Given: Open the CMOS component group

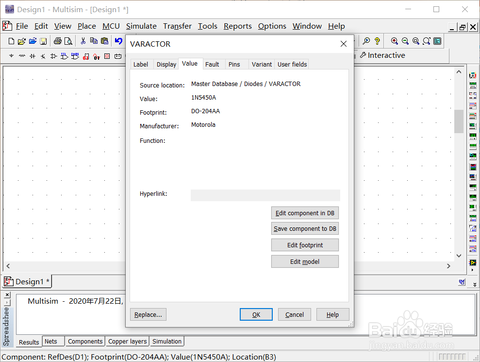Looking at the screenshot, I should [75, 56].
